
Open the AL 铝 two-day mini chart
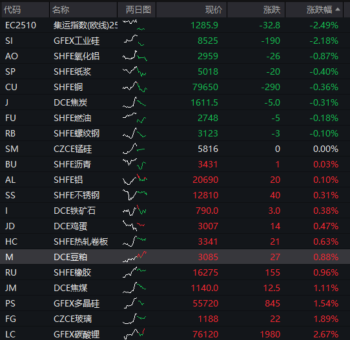coord(135,180)
